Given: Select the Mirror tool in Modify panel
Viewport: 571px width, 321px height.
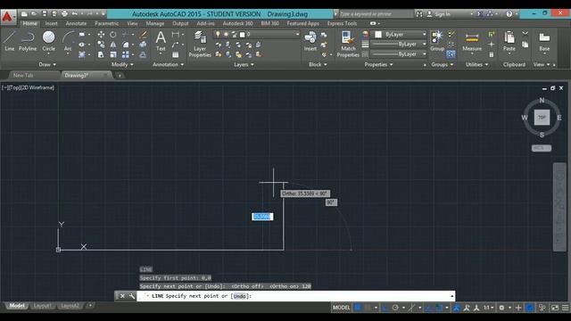Looking at the screenshot, I should (113, 45).
